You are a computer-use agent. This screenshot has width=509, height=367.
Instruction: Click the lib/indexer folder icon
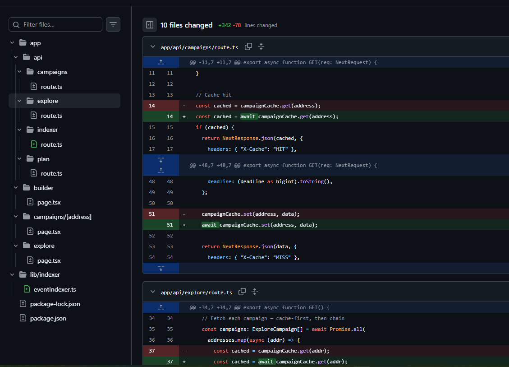pos(23,274)
